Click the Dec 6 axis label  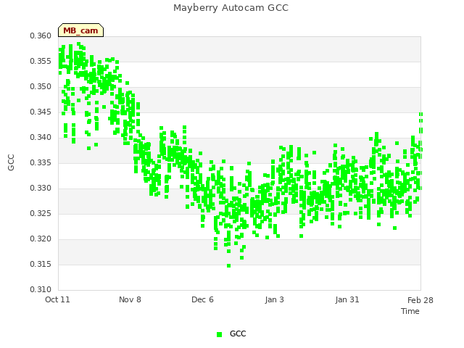(x=202, y=299)
